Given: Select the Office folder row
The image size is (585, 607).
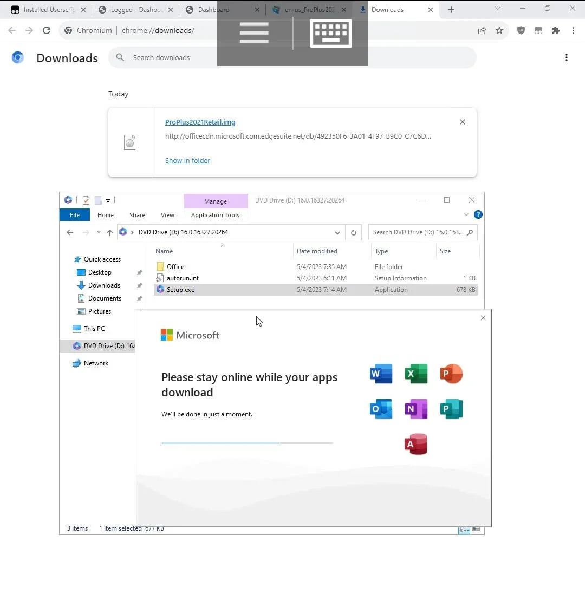Looking at the screenshot, I should point(316,267).
